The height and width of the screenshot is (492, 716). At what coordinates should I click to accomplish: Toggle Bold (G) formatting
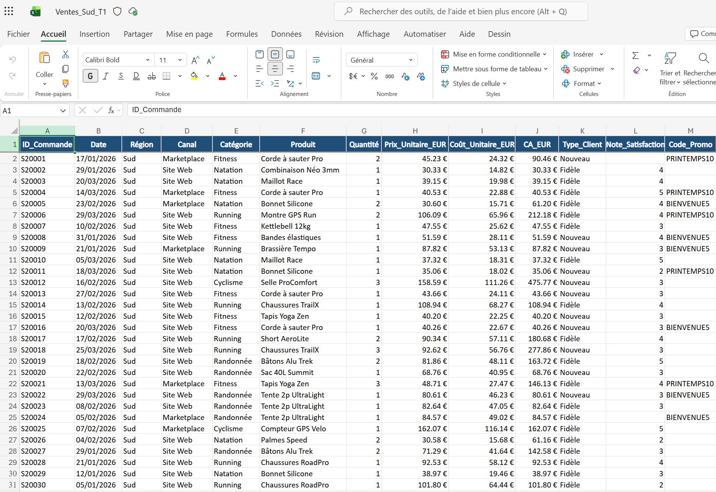click(90, 76)
